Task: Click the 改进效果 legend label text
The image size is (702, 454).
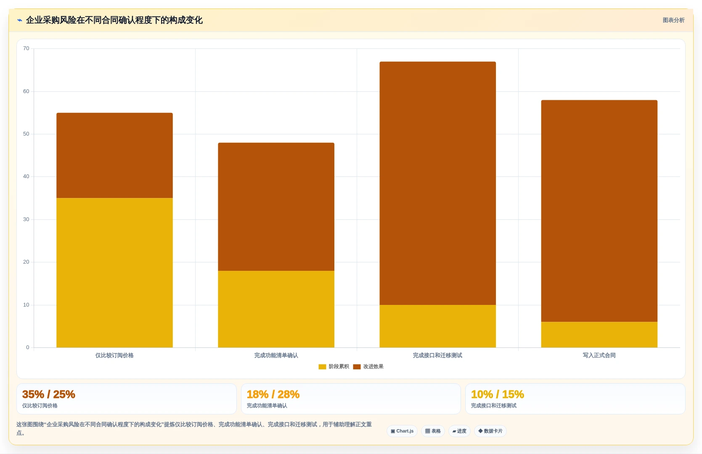Action: (x=373, y=367)
